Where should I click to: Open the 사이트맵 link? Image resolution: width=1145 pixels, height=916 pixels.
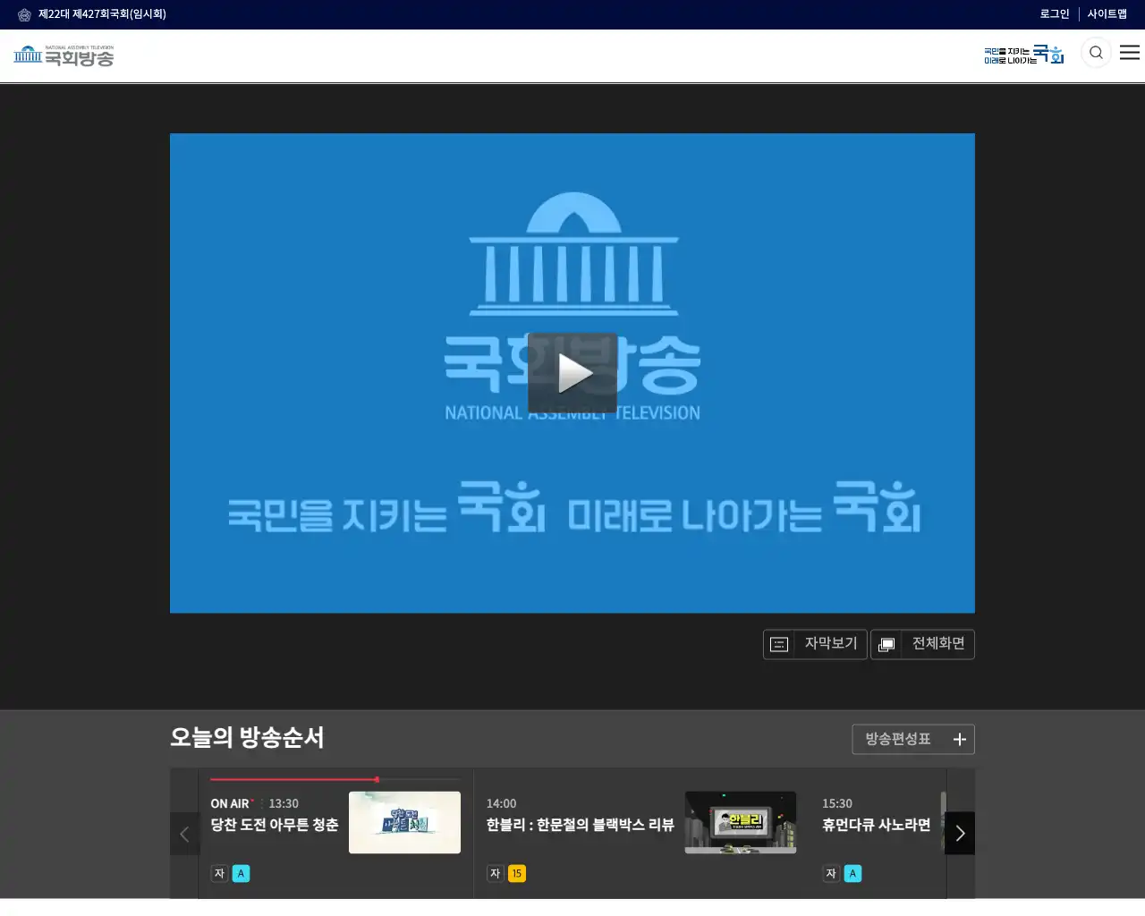click(x=1107, y=14)
